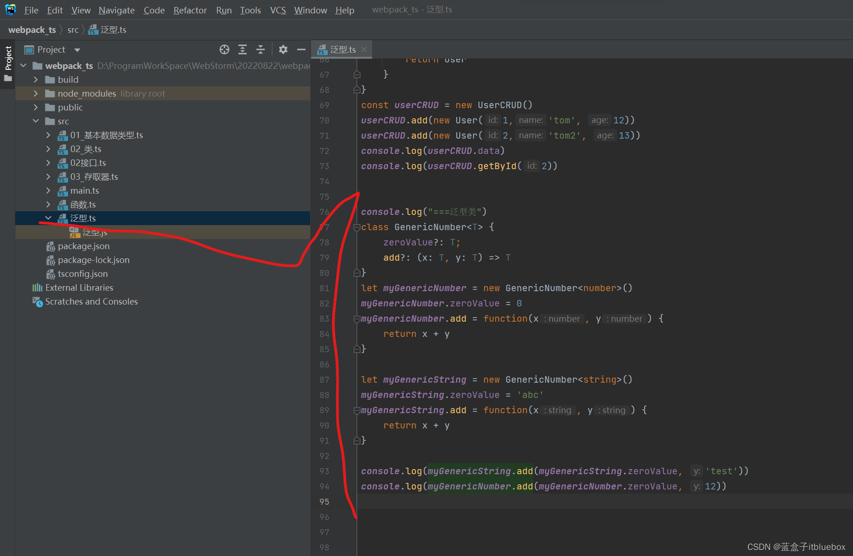Click the Expand All icon in Project panel
The width and height of the screenshot is (853, 556).
243,49
